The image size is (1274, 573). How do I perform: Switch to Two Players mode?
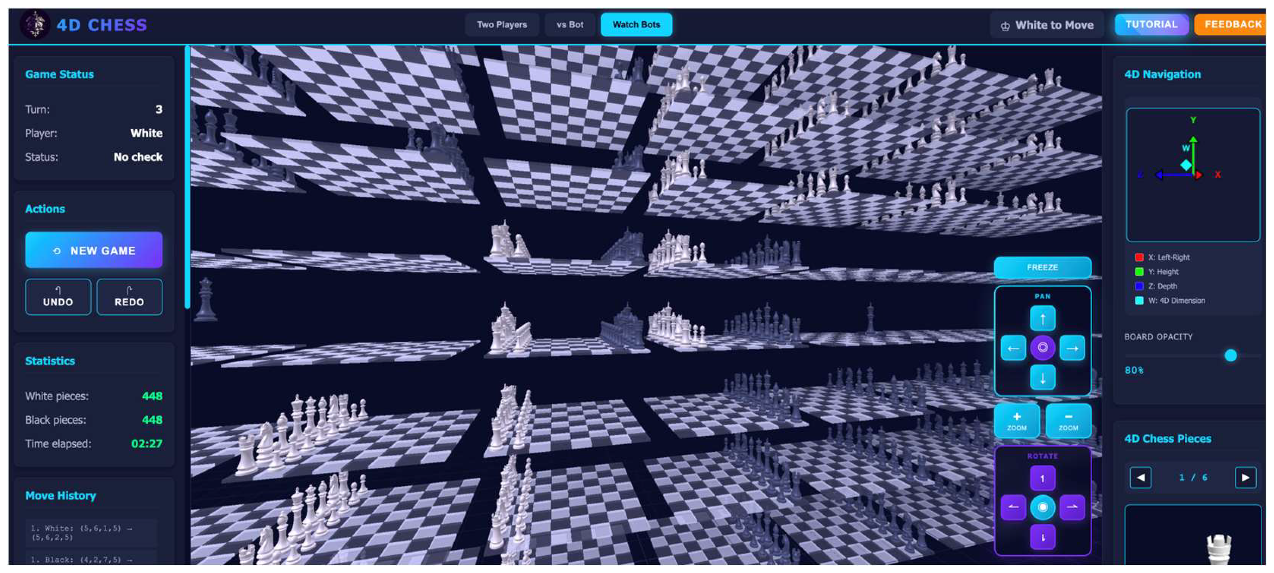tap(502, 25)
